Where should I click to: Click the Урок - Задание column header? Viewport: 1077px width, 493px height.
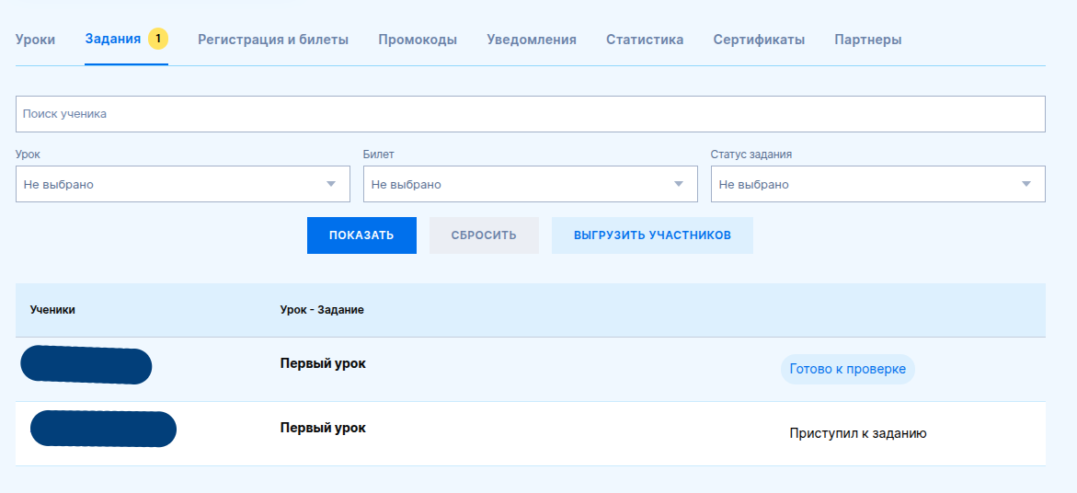[322, 310]
